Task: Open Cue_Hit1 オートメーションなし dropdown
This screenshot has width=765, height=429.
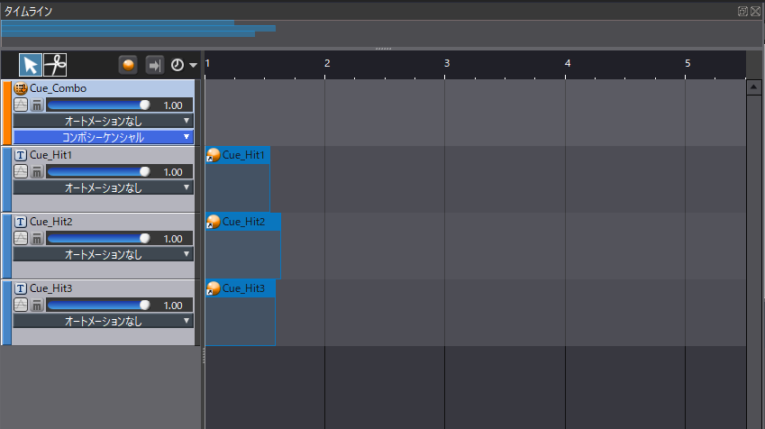Action: 103,187
